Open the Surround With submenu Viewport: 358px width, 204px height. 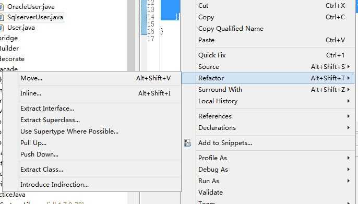[x=268, y=89]
